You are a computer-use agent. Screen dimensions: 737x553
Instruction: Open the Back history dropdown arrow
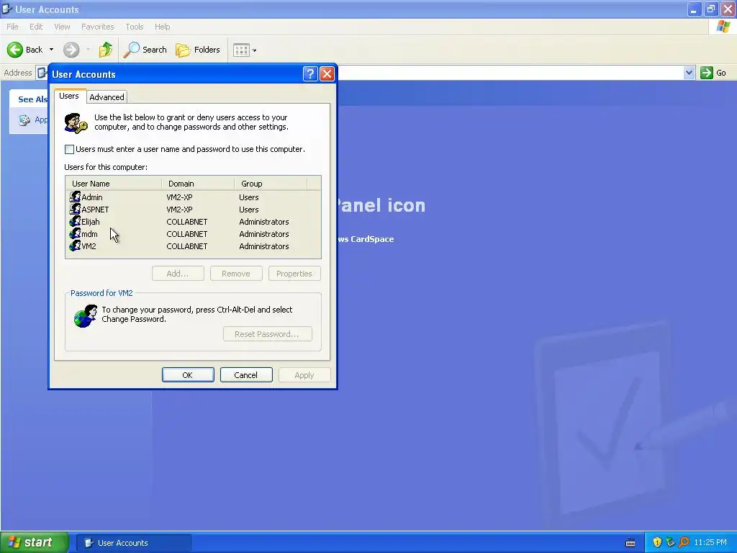pyautogui.click(x=51, y=50)
